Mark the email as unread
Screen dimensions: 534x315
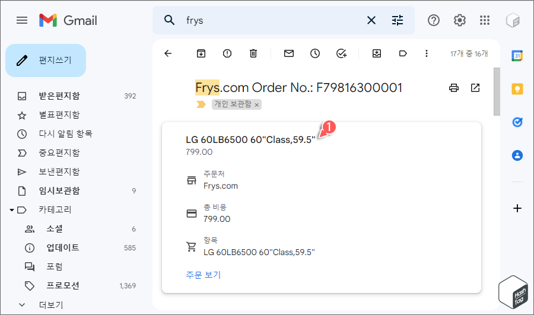coord(289,53)
